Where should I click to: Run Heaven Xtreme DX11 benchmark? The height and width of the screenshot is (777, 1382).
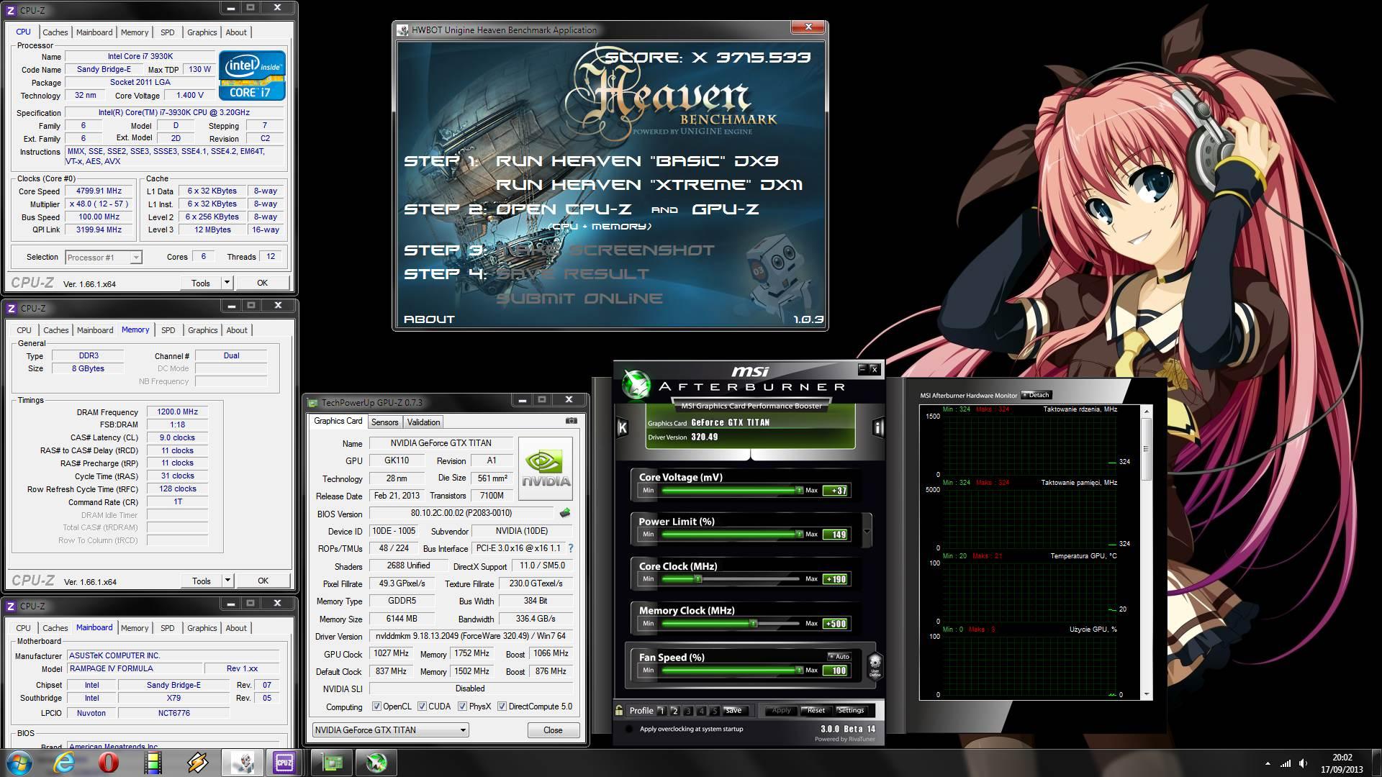649,185
